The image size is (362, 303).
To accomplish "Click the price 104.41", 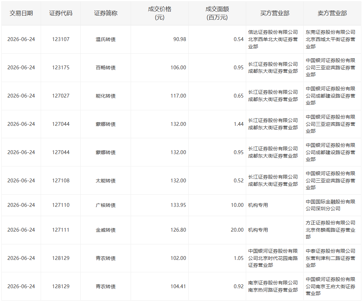I will pos(178,286).
